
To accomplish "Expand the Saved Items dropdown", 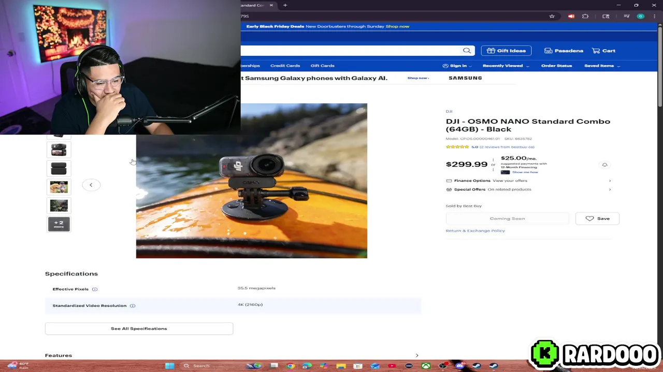I will coord(602,66).
